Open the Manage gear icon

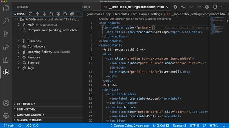tap(6, 116)
